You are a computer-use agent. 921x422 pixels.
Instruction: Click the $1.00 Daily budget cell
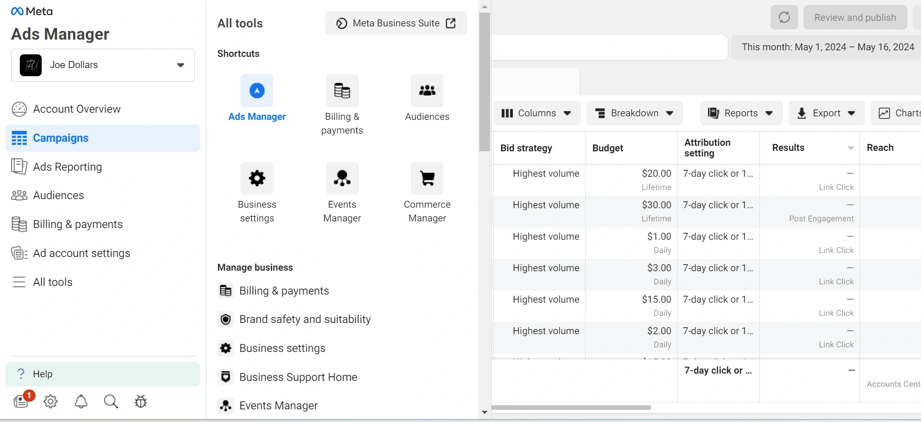pyautogui.click(x=631, y=243)
